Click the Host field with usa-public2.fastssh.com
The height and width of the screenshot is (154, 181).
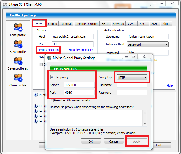73,37
